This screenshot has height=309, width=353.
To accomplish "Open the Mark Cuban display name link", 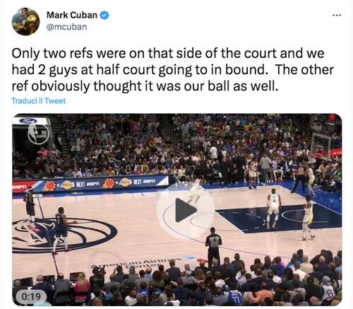I will pyautogui.click(x=72, y=15).
